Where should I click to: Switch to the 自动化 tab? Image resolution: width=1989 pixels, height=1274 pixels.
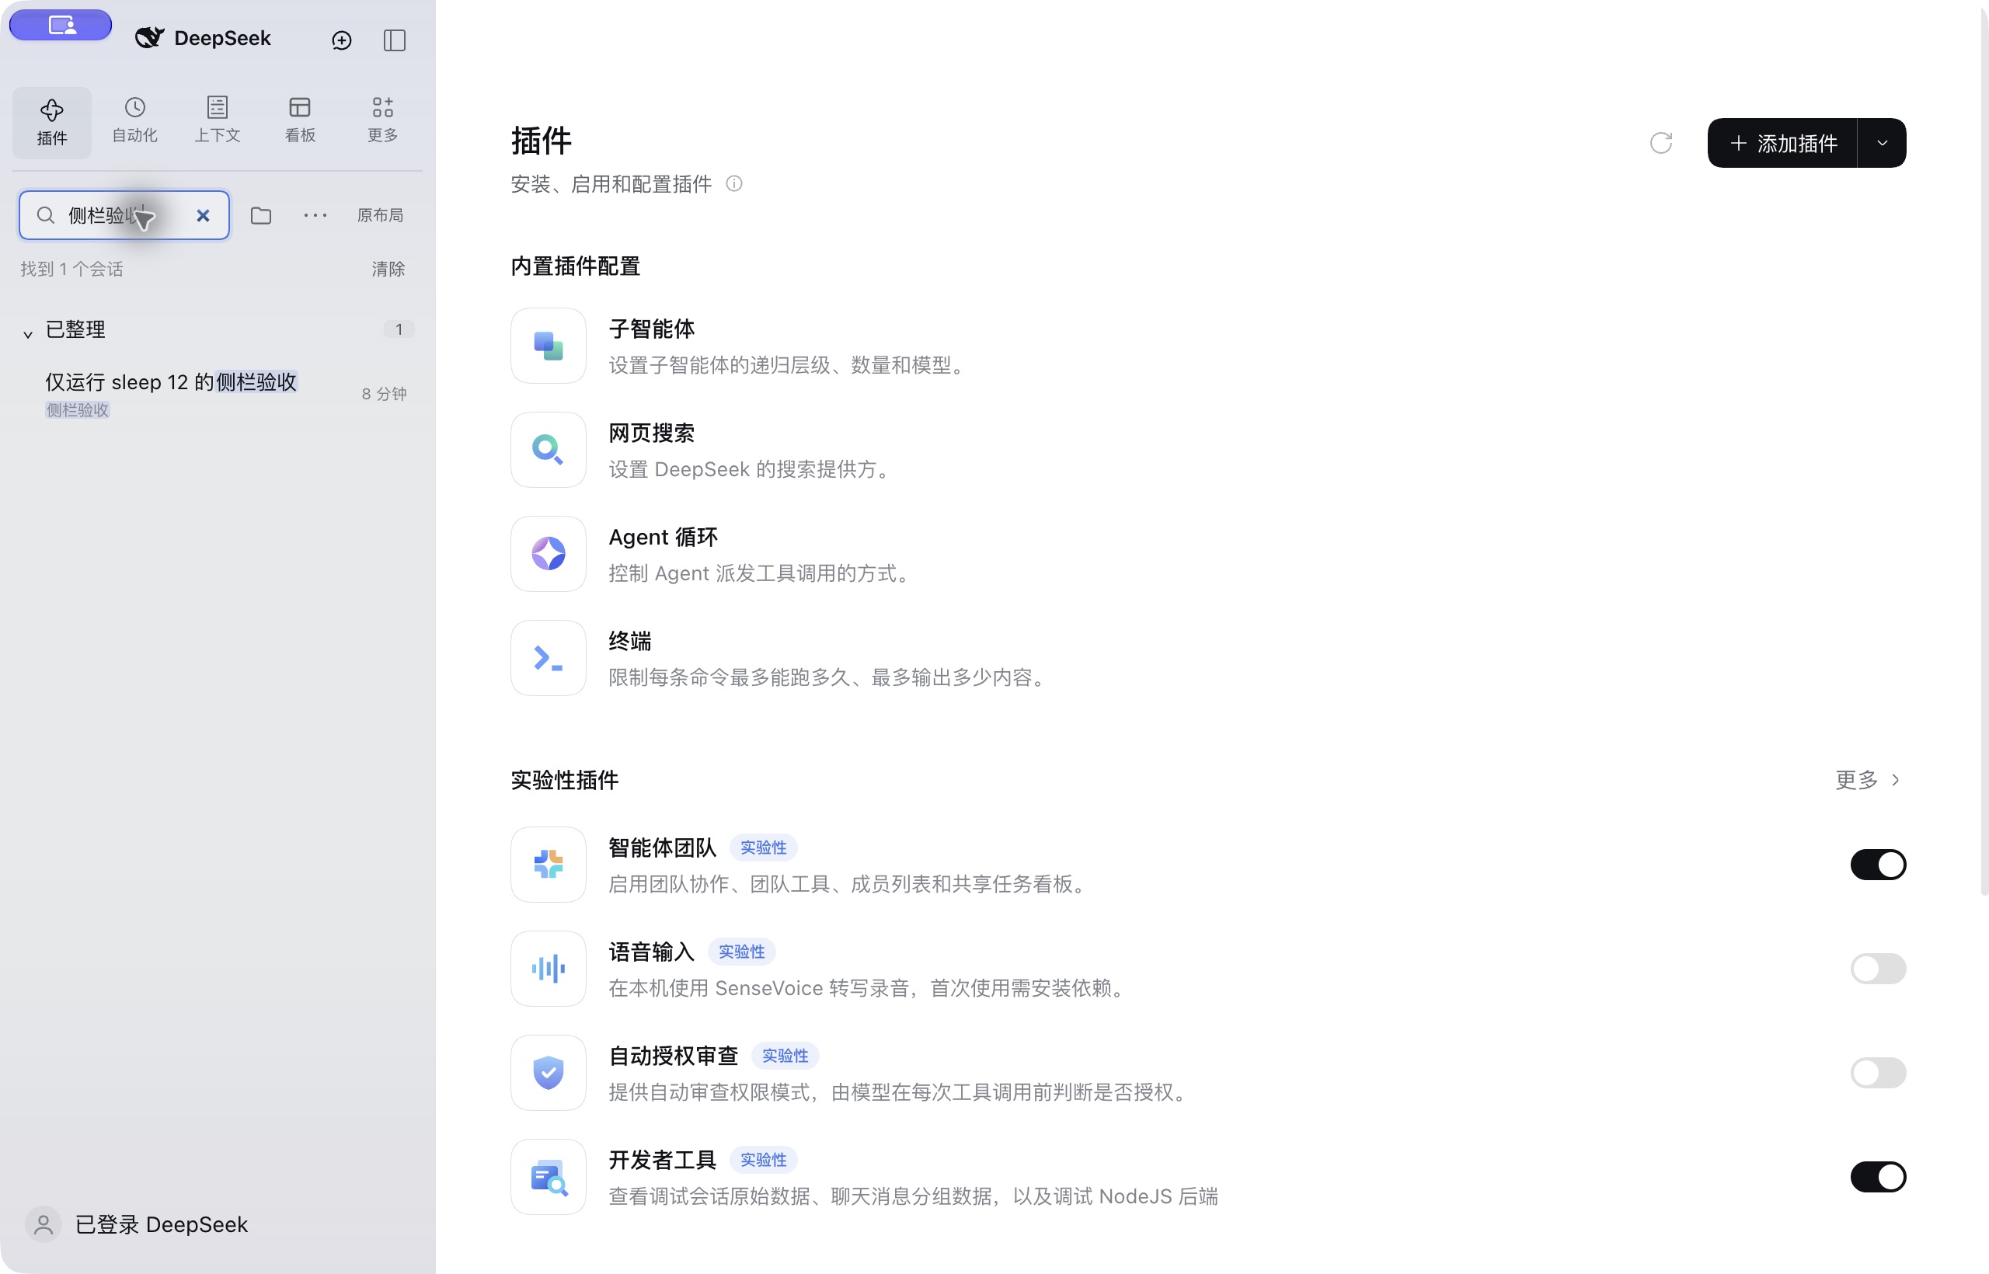[135, 120]
